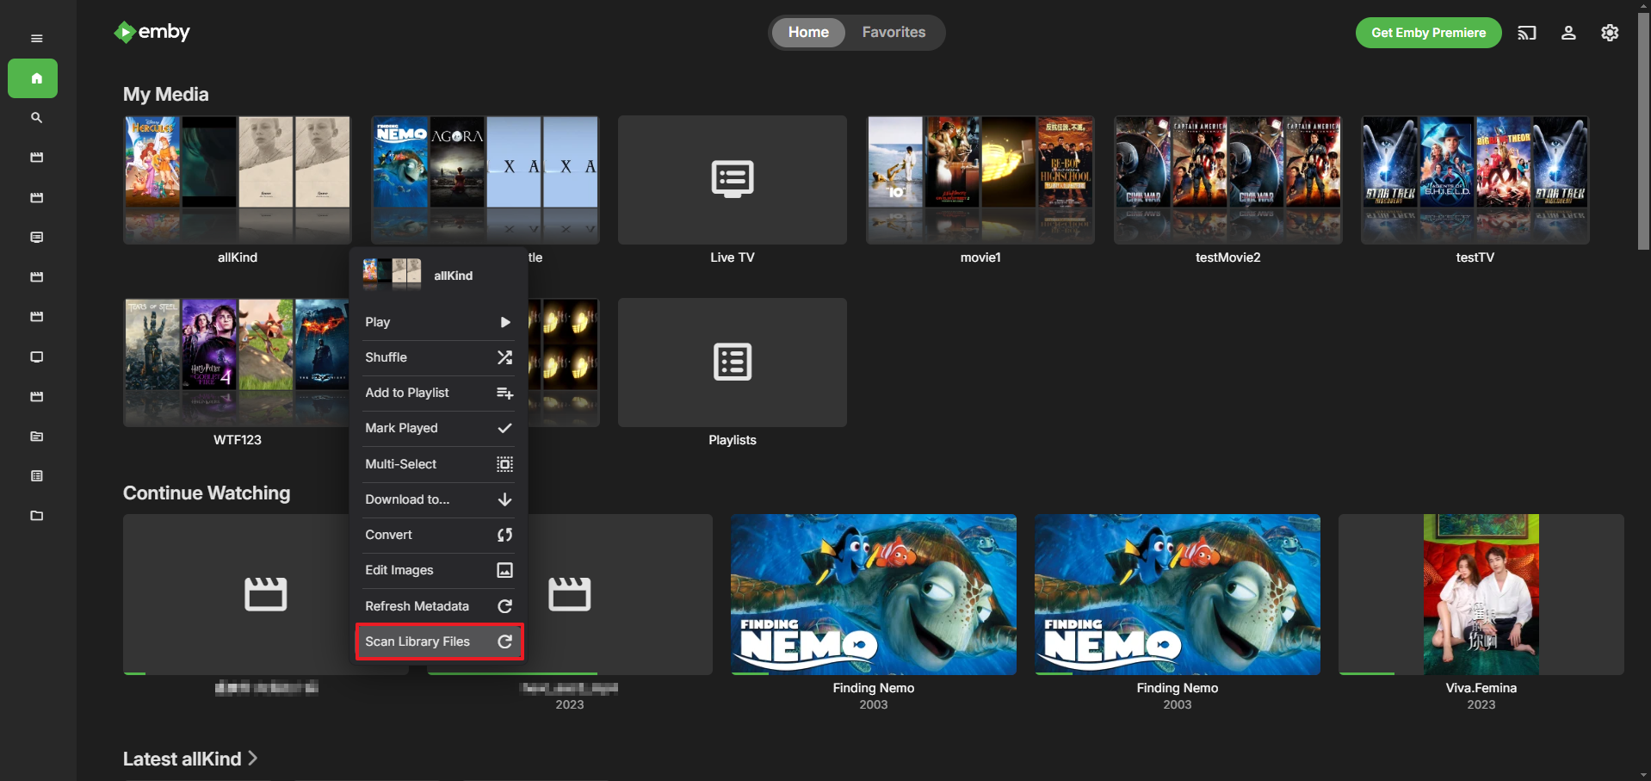The height and width of the screenshot is (781, 1651).
Task: Open the Playlists list icon in sidebar
Action: 36,476
